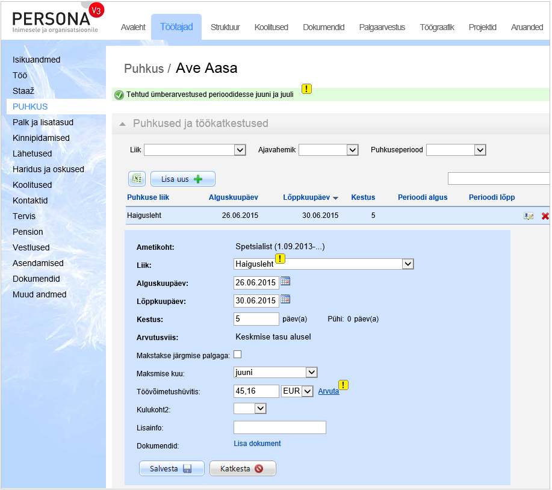Click into the Lisainfo text field
Screen dimensions: 552x490
click(279, 427)
